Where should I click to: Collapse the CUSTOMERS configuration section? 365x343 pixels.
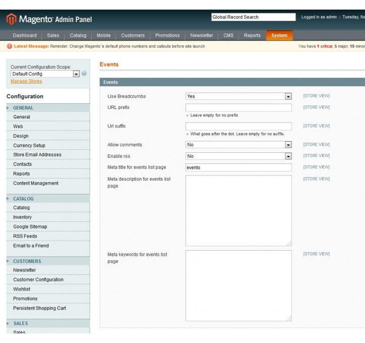(x=48, y=261)
